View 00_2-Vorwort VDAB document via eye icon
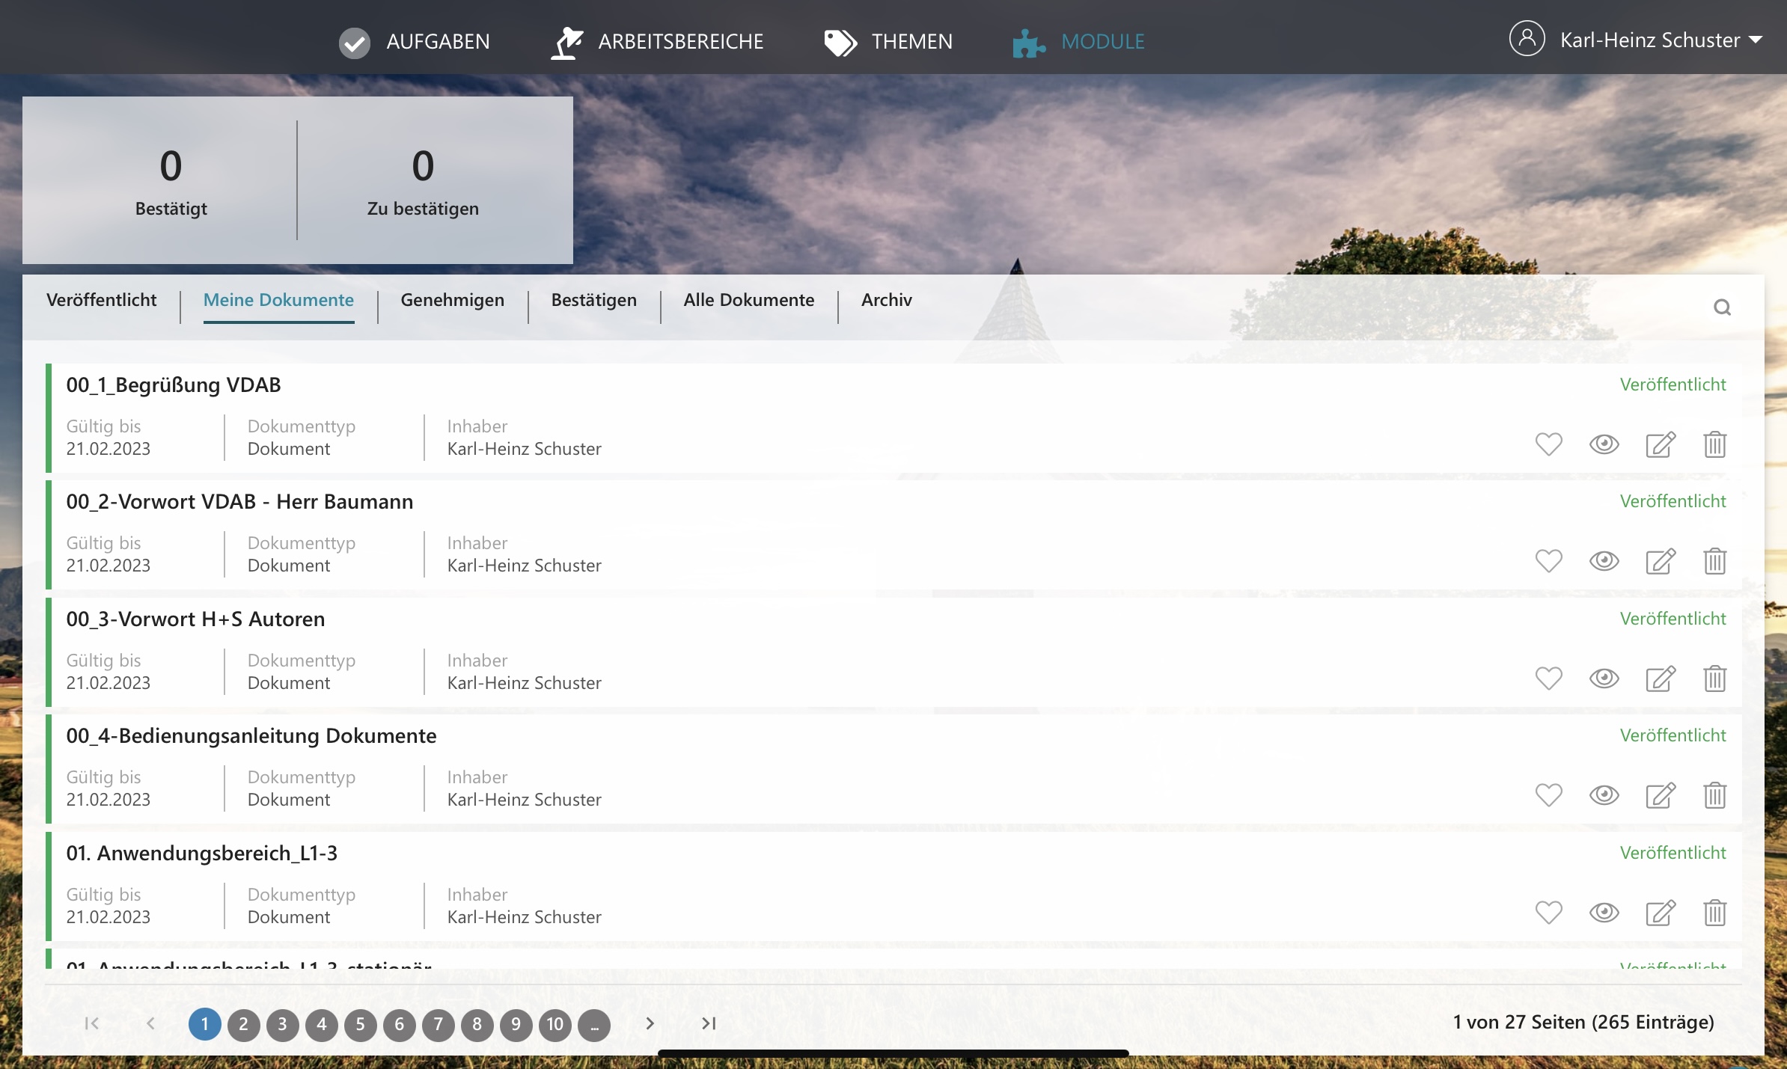 (1604, 561)
